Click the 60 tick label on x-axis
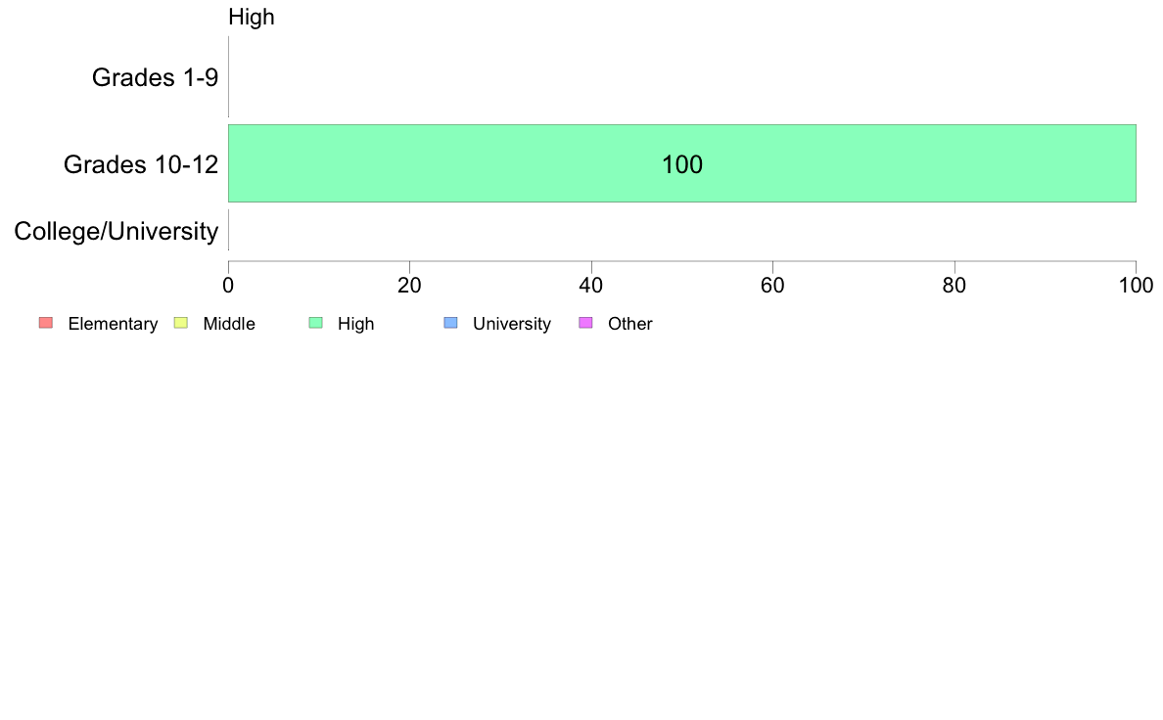Screen dimensions: 1163x720 (772, 286)
